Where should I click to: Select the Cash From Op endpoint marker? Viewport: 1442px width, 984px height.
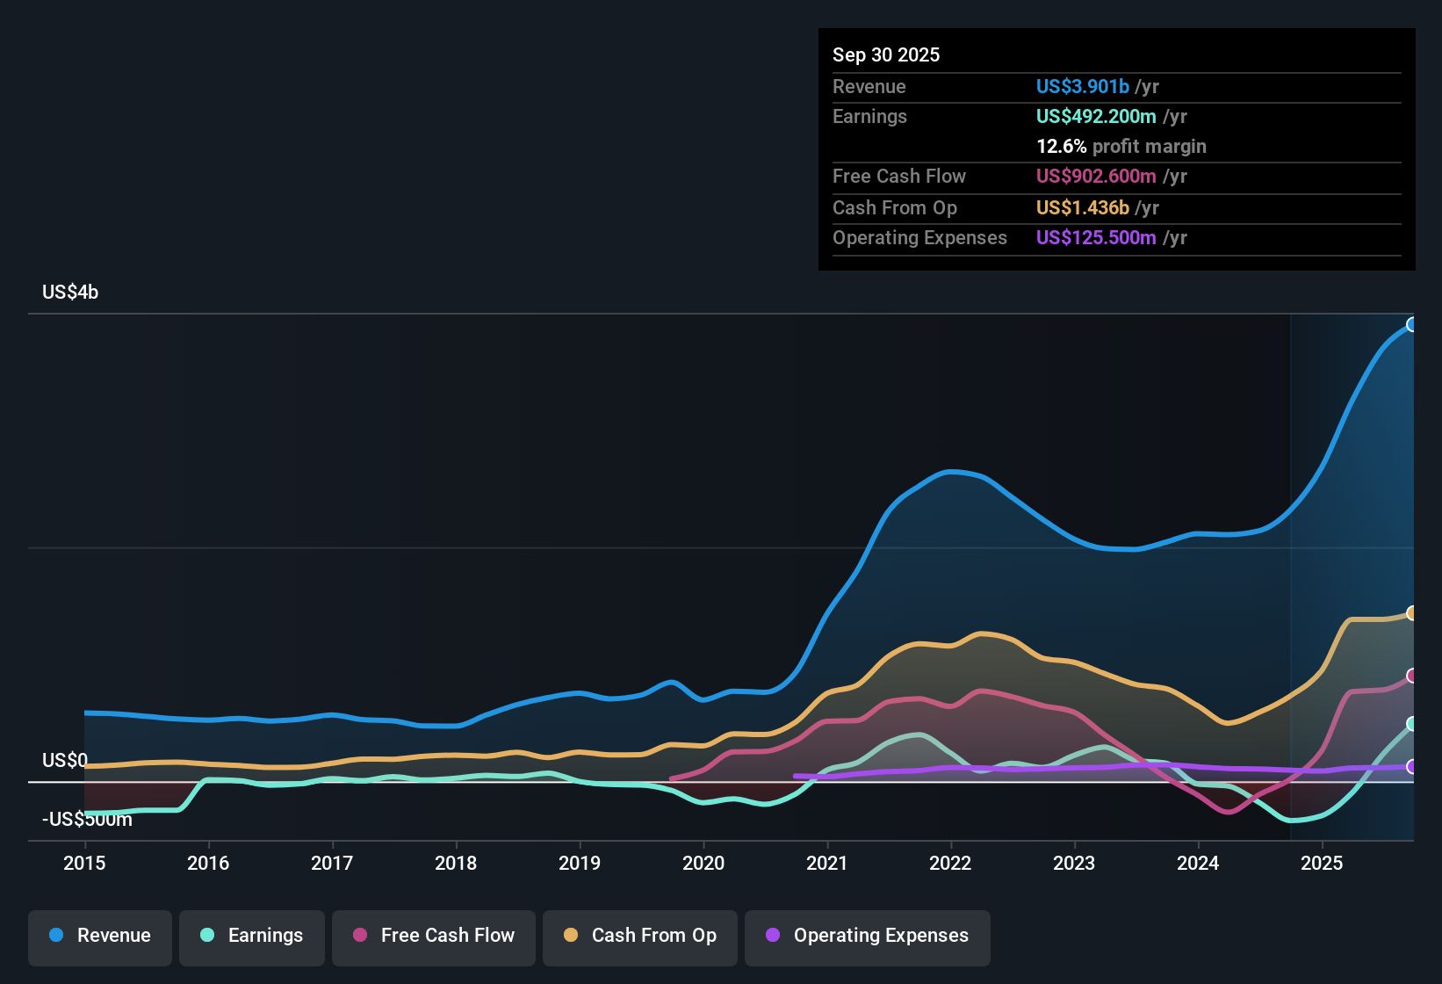(x=1412, y=612)
